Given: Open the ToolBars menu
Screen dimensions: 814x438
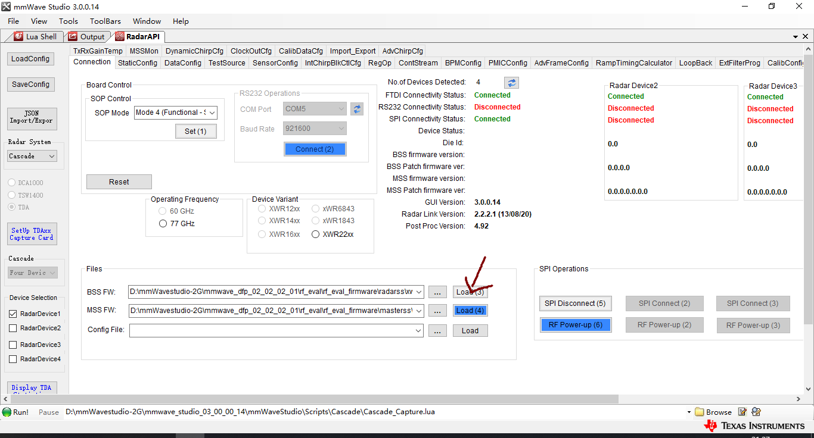Looking at the screenshot, I should point(105,21).
